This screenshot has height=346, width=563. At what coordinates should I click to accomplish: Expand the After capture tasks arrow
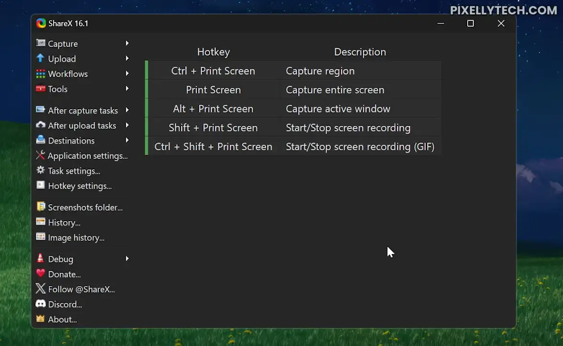tap(127, 110)
